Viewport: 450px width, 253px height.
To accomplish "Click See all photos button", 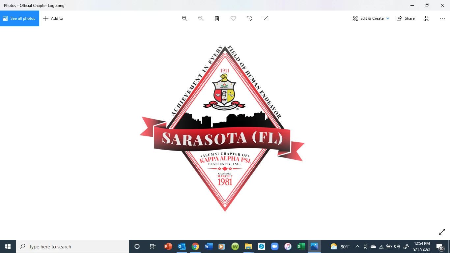I will pos(19,18).
